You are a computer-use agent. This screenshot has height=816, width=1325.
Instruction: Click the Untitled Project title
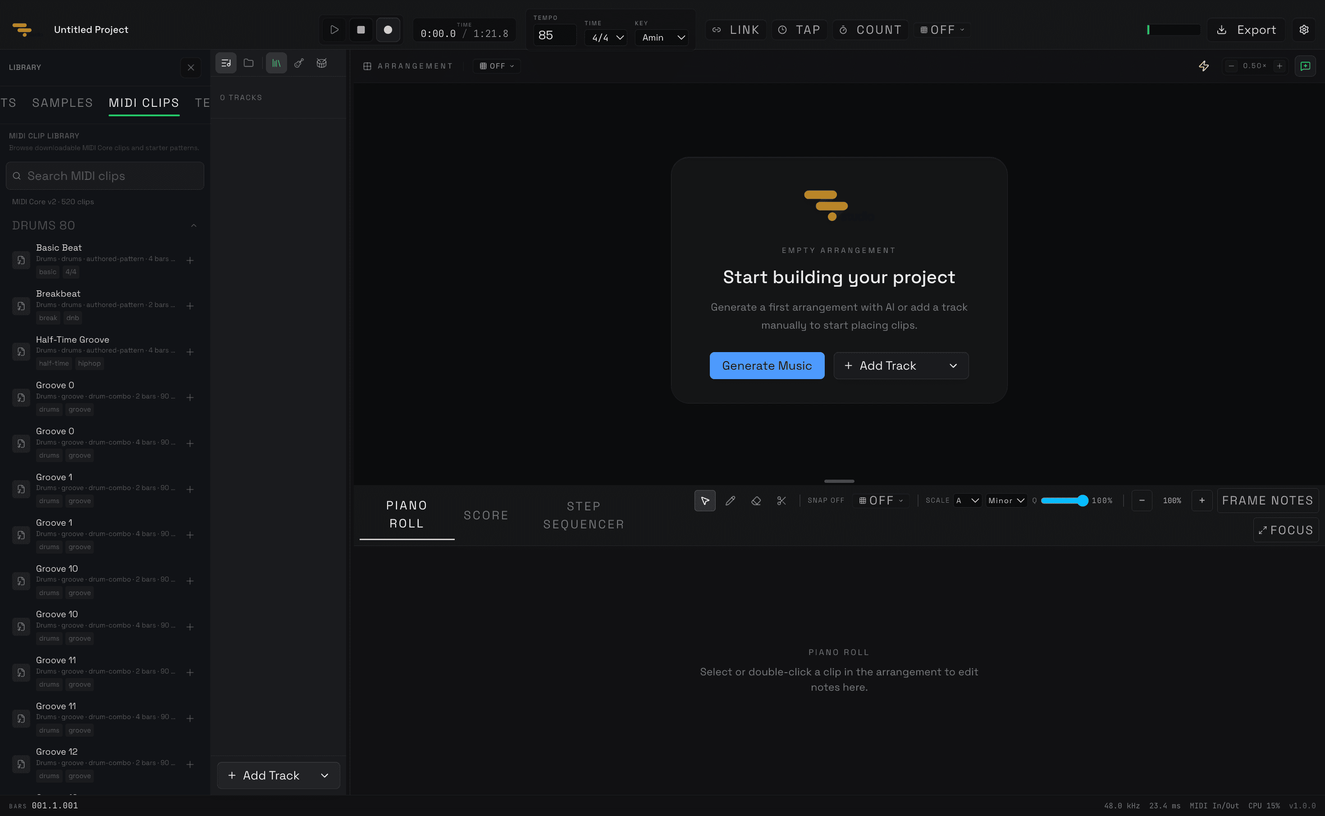point(91,30)
